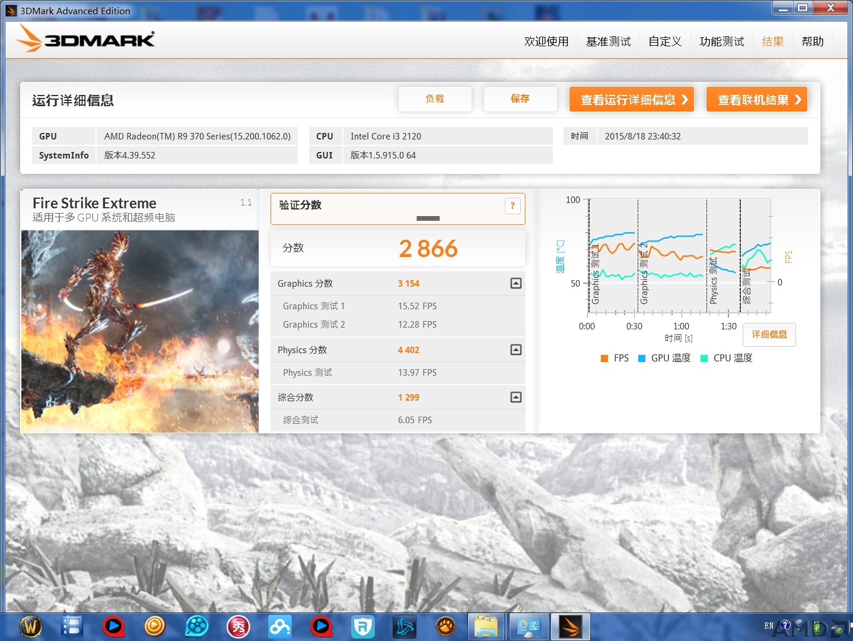This screenshot has height=641, width=853.
Task: Click 查看运行详细信息 orange button
Action: [632, 100]
